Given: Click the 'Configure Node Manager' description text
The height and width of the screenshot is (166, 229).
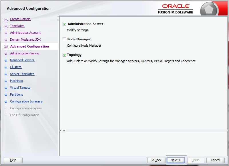Looking at the screenshot, I should pyautogui.click(x=84, y=46).
